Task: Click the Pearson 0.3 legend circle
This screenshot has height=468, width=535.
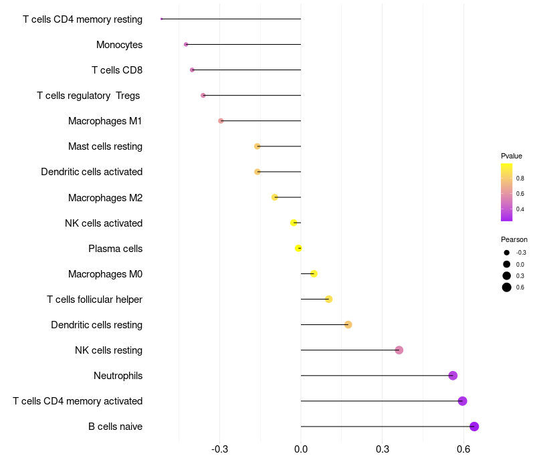Action: click(x=507, y=275)
